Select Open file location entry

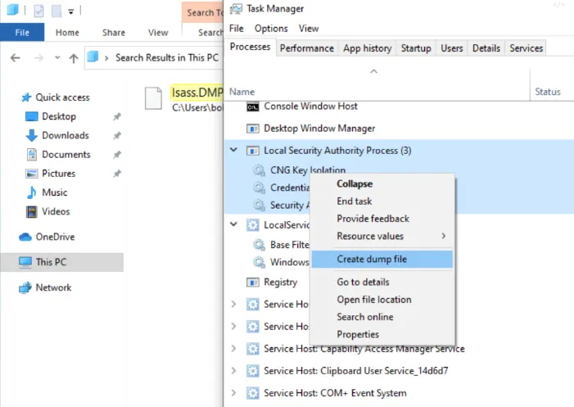click(373, 300)
